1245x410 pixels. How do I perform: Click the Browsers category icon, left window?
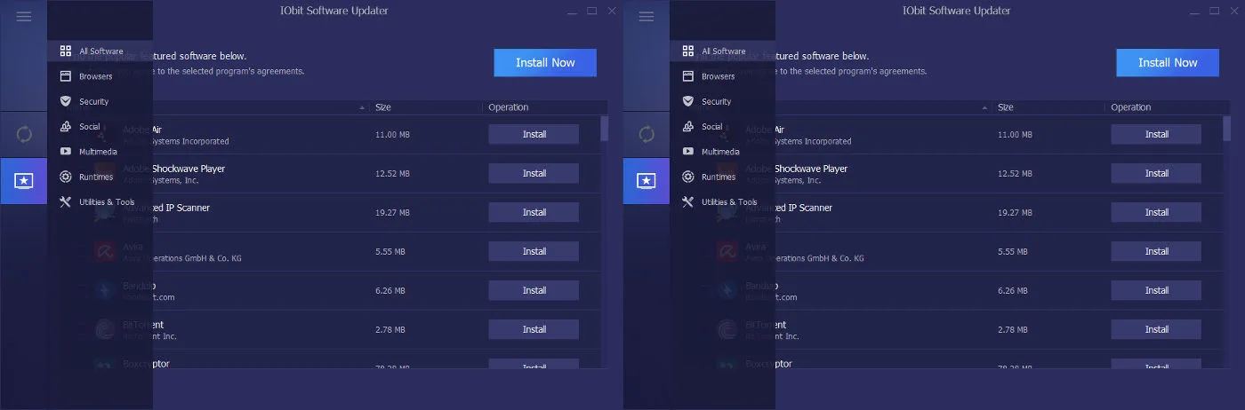pos(66,76)
